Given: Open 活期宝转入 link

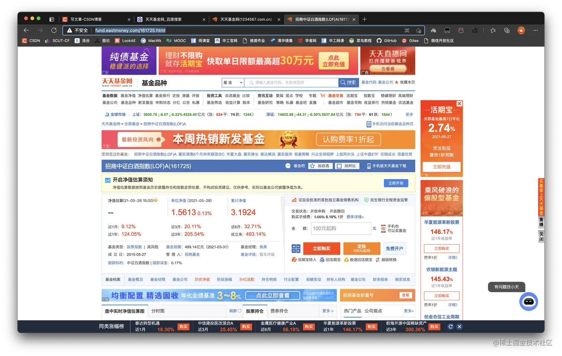Looking at the screenshot, I should 304,260.
